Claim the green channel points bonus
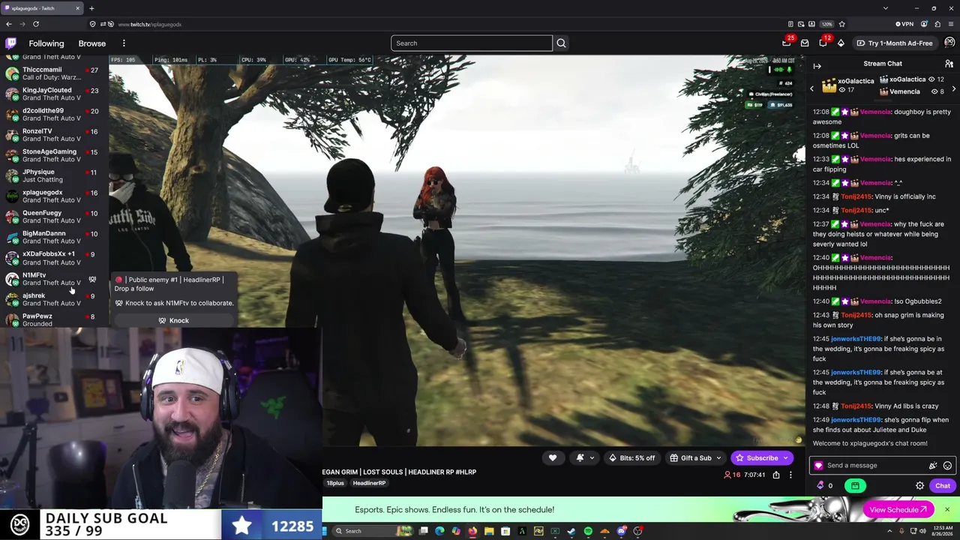Image resolution: width=960 pixels, height=540 pixels. 855,486
